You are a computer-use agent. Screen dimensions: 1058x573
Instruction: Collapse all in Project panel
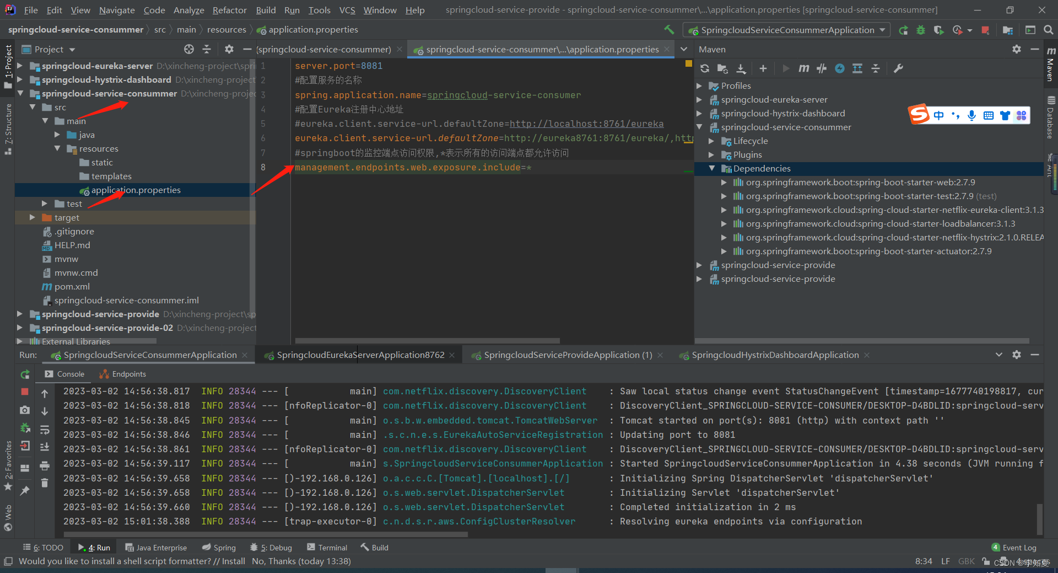click(207, 49)
